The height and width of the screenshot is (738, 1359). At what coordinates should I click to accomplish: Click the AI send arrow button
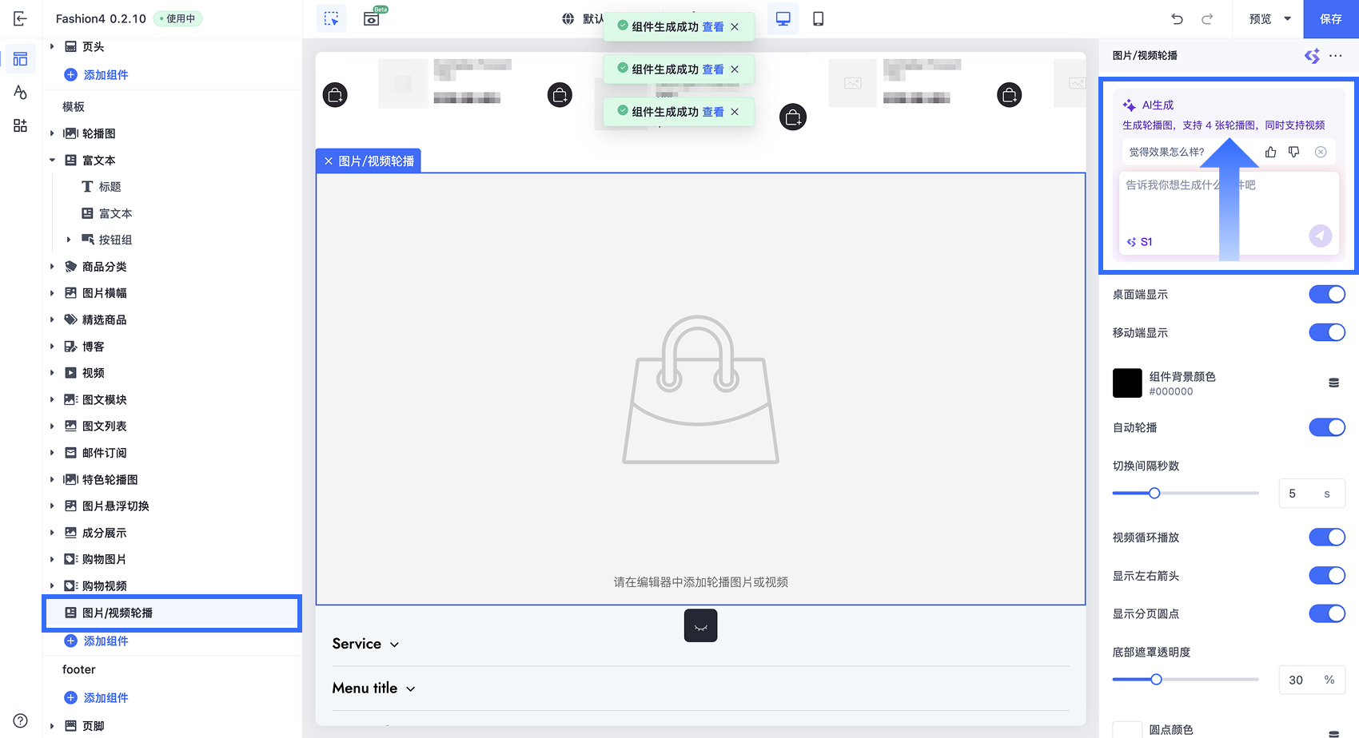click(x=1321, y=236)
